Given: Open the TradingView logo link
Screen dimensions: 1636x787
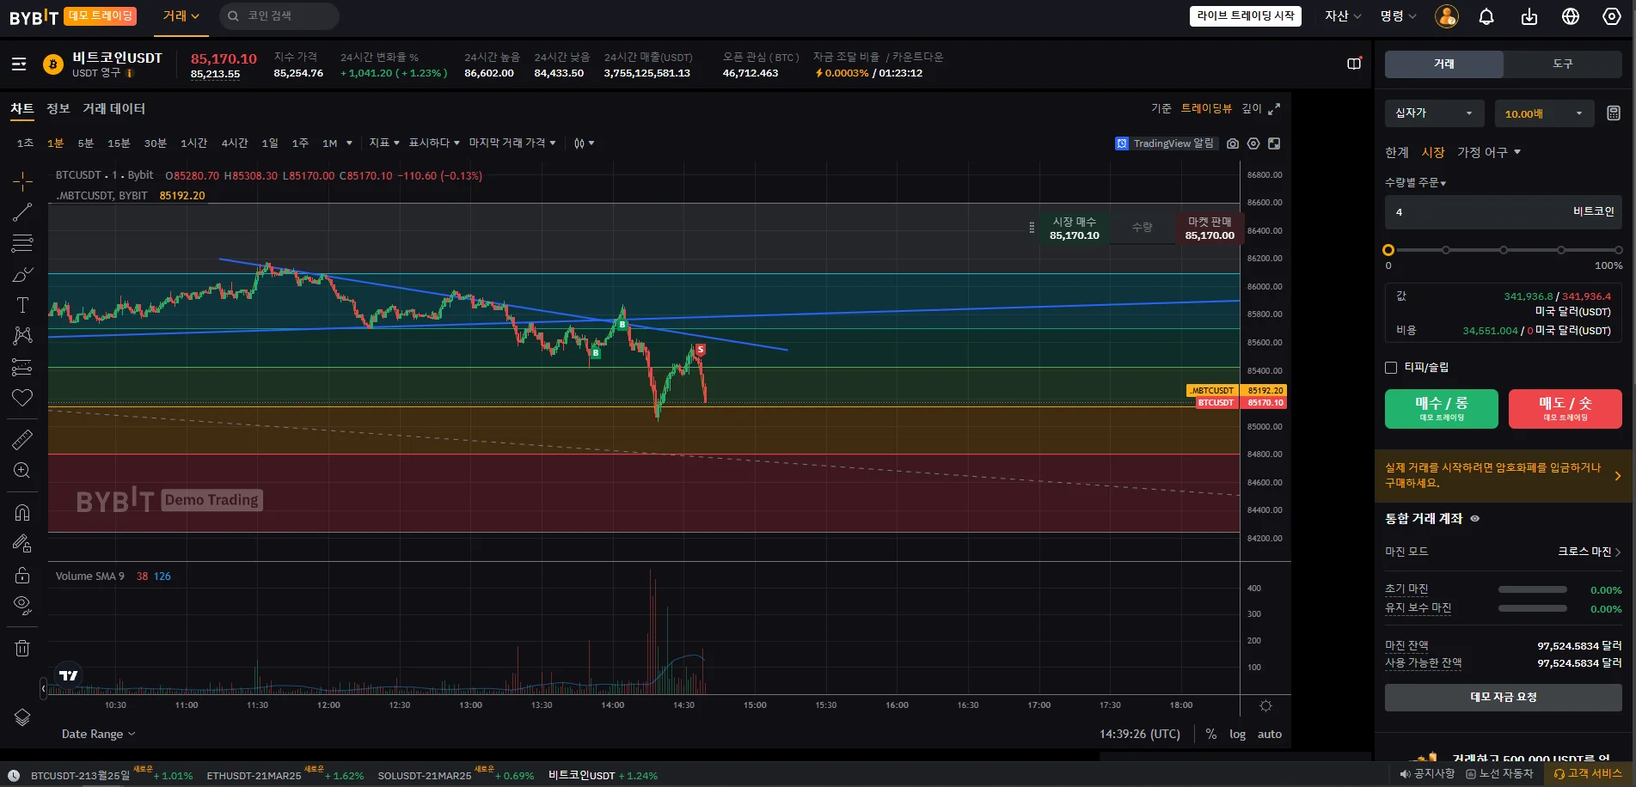Looking at the screenshot, I should pyautogui.click(x=69, y=675).
